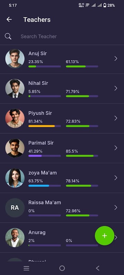Viewport: 124px width, 275px height.
Task: Tap the battery icon in status bar
Action: [105, 5]
